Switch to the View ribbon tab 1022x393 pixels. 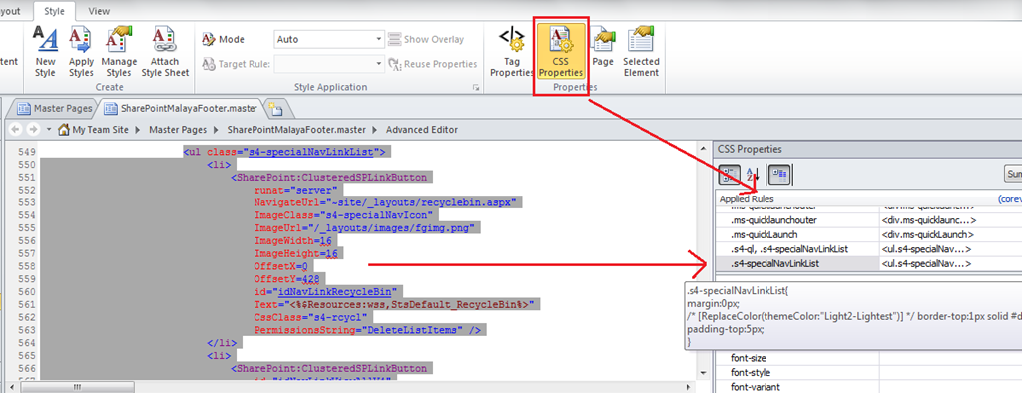99,11
